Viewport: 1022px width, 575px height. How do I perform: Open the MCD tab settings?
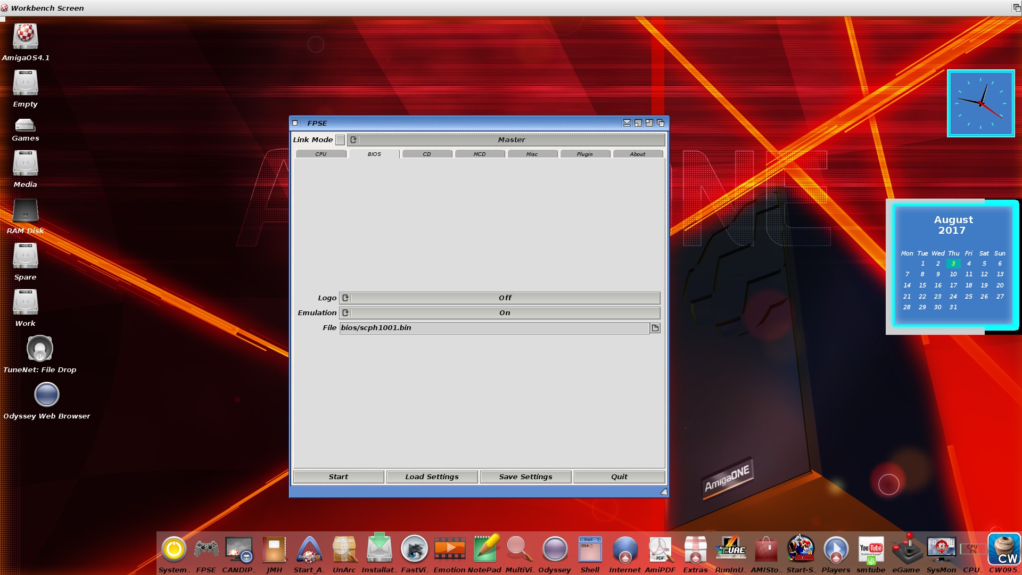point(479,154)
